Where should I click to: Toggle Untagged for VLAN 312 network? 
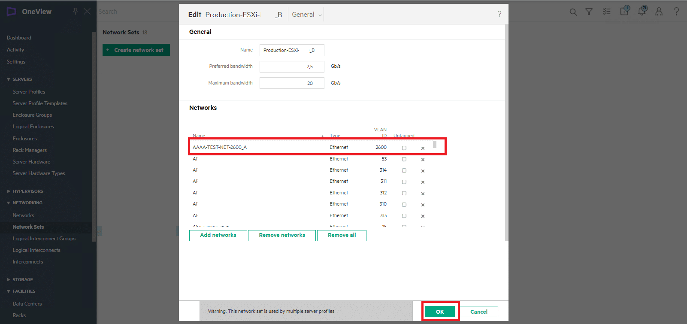point(404,193)
